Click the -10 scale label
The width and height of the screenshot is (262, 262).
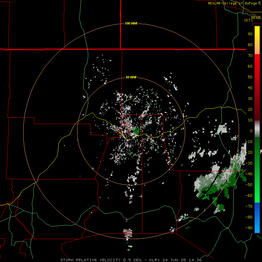click(x=249, y=142)
